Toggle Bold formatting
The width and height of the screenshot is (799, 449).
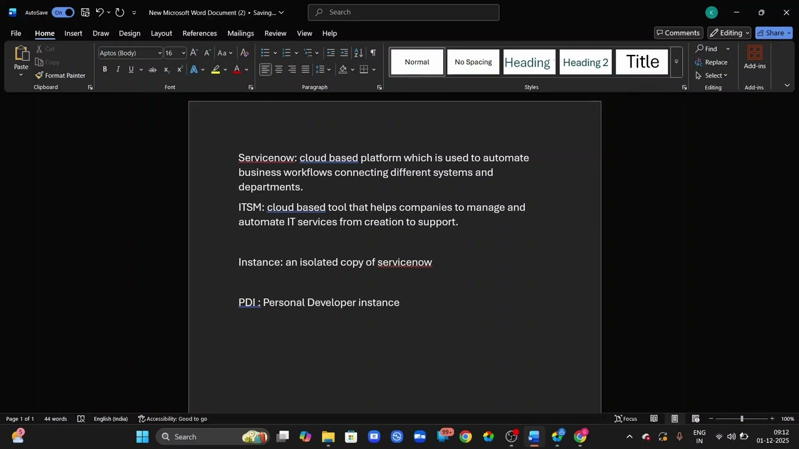105,69
